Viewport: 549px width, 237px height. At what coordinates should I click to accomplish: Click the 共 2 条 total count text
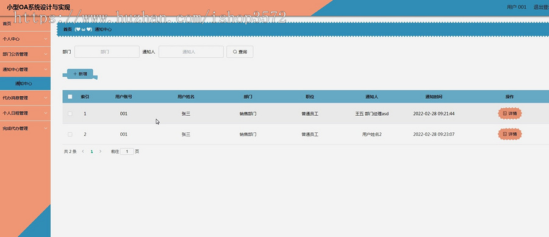tap(70, 151)
